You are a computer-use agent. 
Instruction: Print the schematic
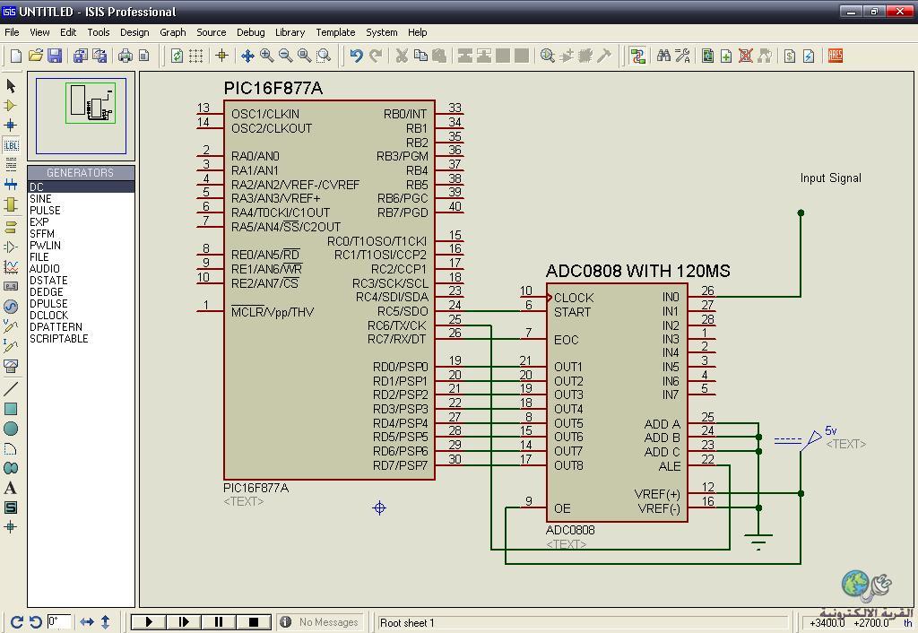(x=126, y=56)
